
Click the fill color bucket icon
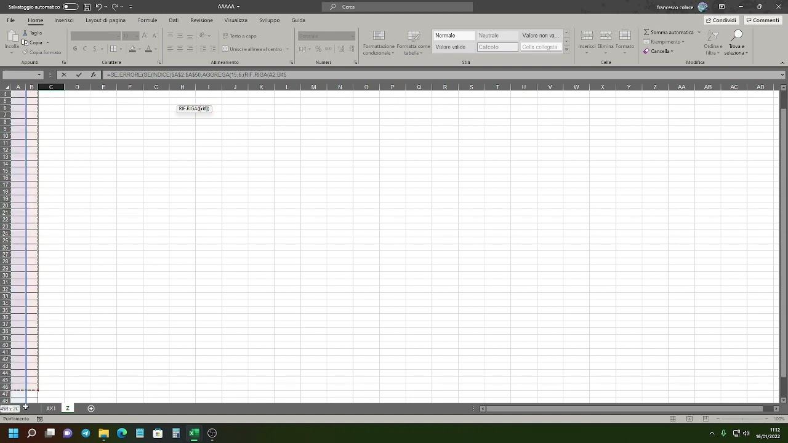point(132,49)
